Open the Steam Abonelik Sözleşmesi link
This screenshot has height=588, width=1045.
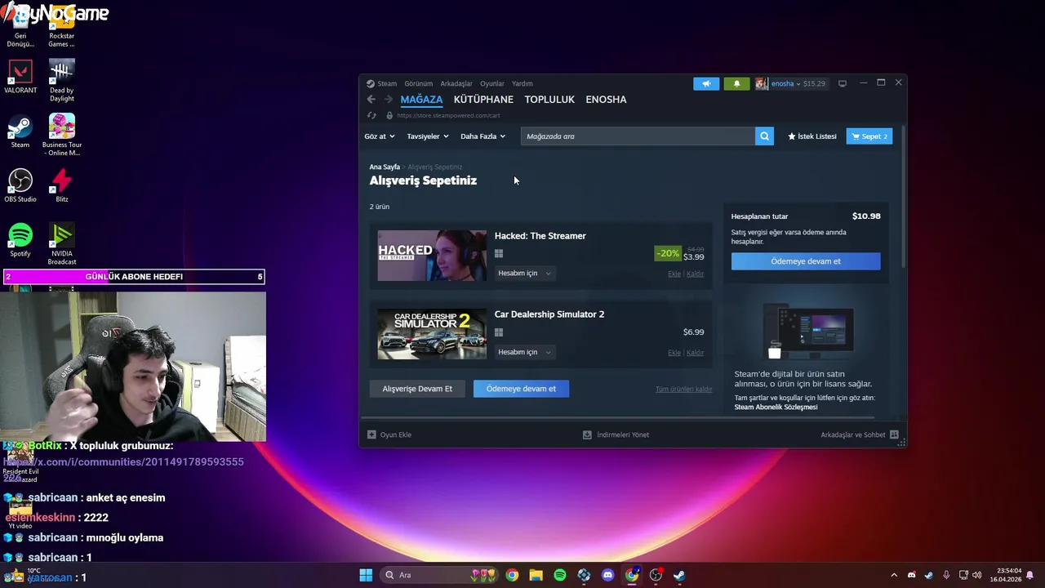tap(776, 407)
